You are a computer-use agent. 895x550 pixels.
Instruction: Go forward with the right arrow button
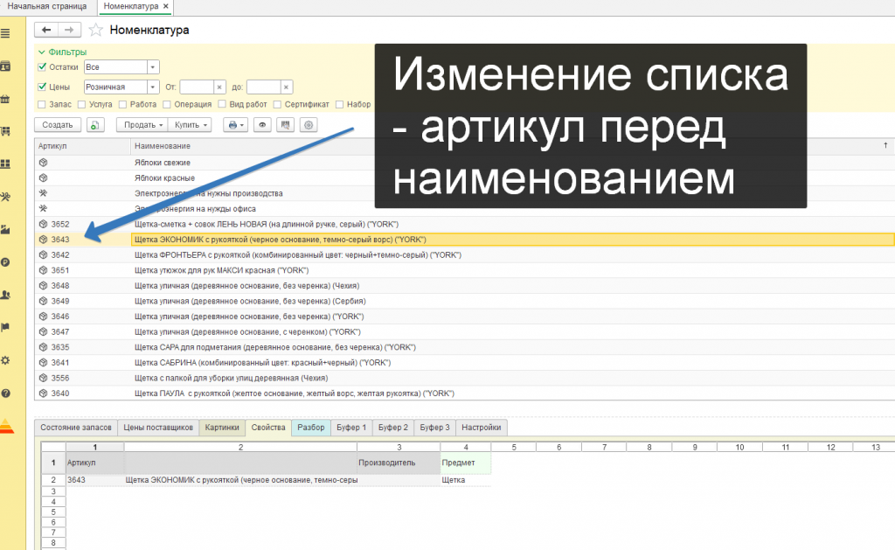(69, 30)
